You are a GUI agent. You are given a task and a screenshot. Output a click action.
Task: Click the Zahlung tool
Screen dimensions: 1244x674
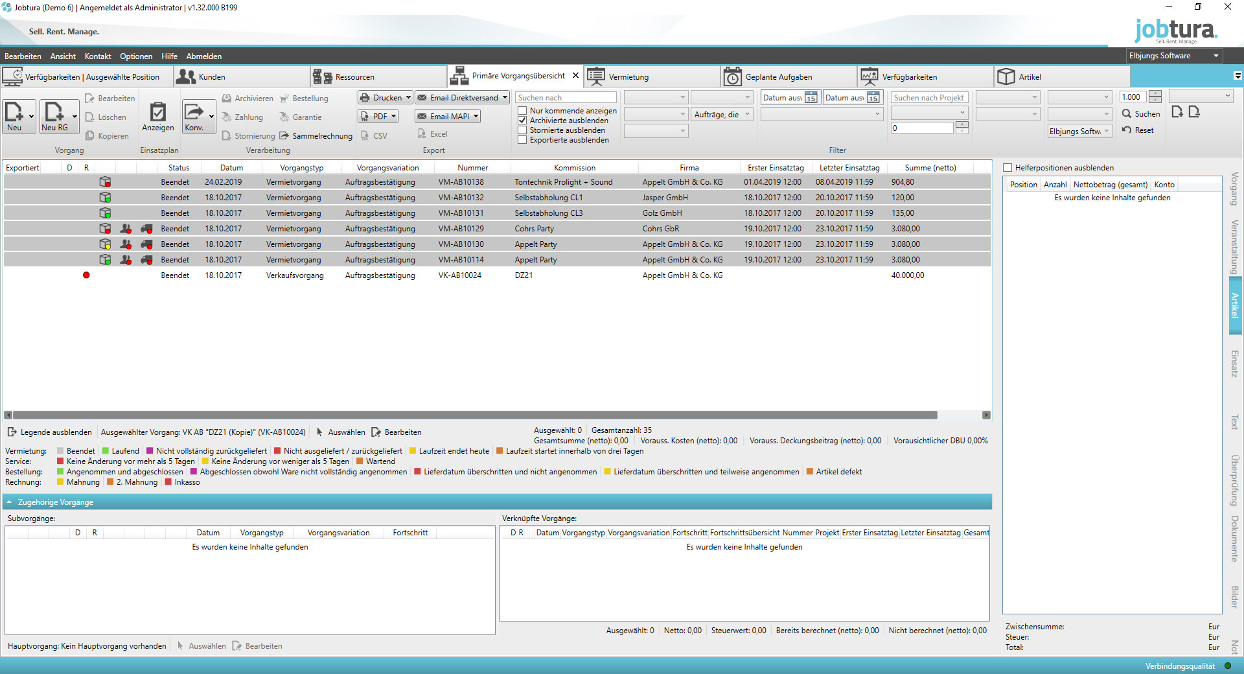pyautogui.click(x=242, y=117)
